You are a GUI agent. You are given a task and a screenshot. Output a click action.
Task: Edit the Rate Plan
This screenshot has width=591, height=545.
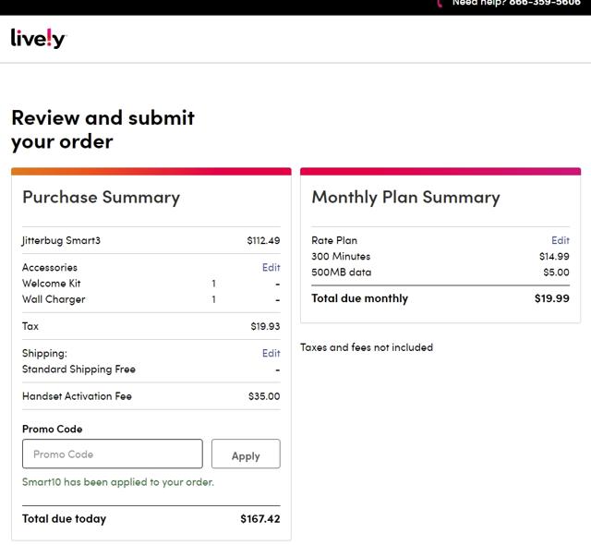[561, 240]
